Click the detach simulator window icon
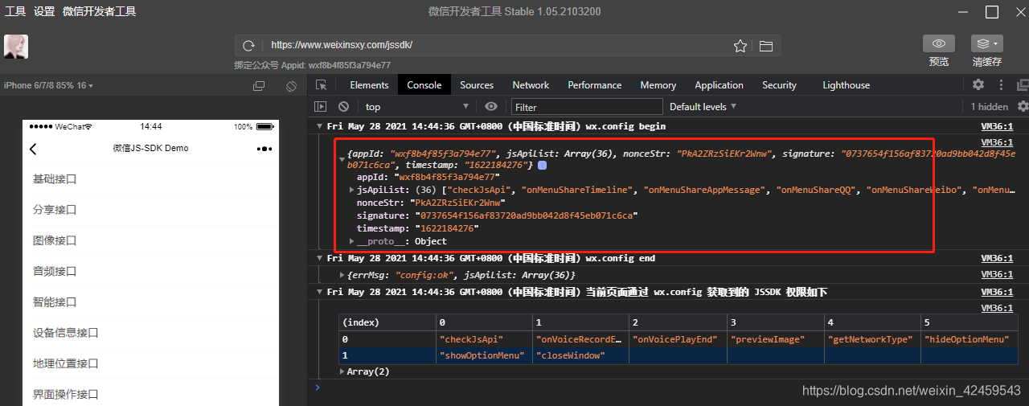The width and height of the screenshot is (1029, 406). 259,85
